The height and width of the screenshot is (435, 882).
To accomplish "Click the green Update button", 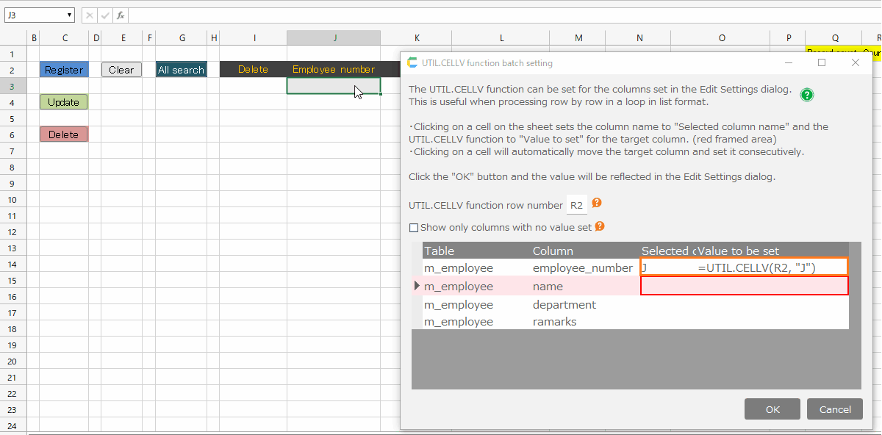I will [64, 102].
